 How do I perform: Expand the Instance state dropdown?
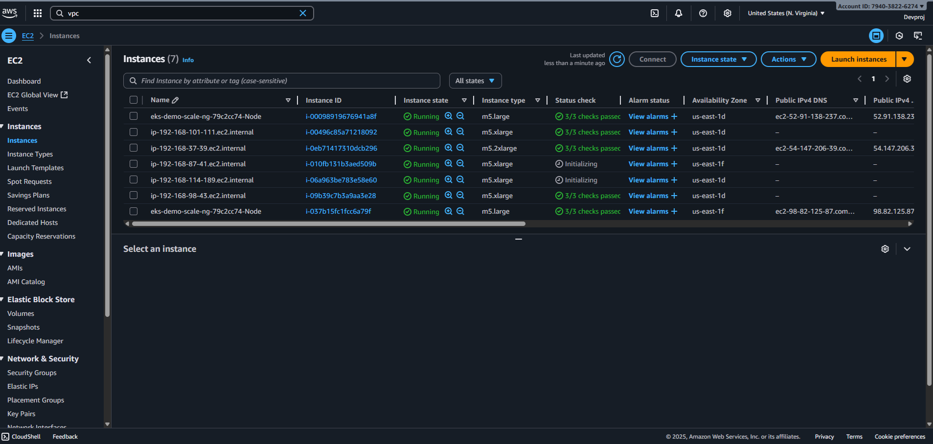pyautogui.click(x=718, y=59)
